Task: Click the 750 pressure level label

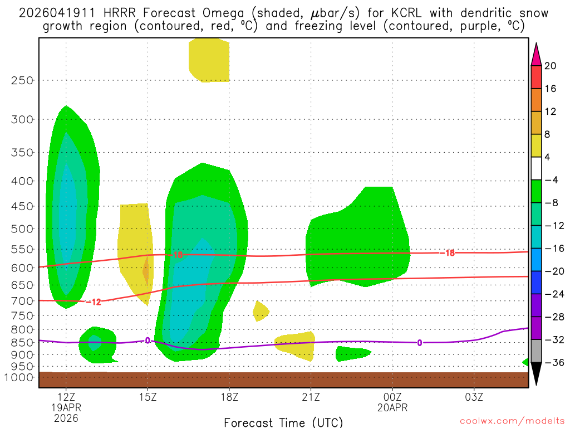Action: pos(22,316)
